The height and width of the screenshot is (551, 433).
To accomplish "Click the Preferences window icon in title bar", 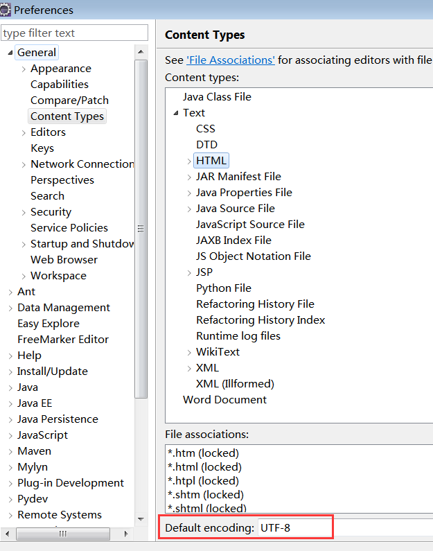I will coord(6,10).
